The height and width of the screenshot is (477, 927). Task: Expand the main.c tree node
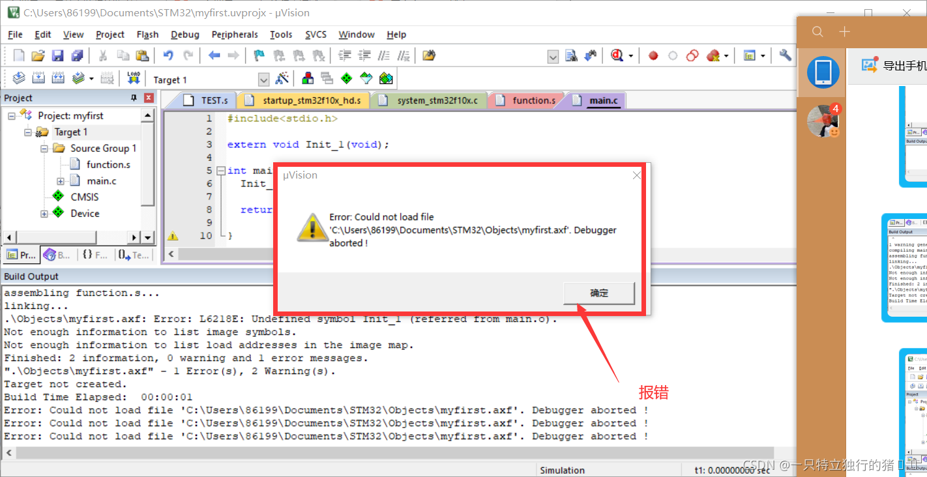tap(61, 181)
